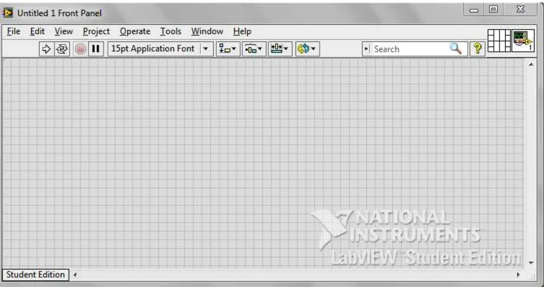Click the VI icon in the corner

[x=523, y=40]
